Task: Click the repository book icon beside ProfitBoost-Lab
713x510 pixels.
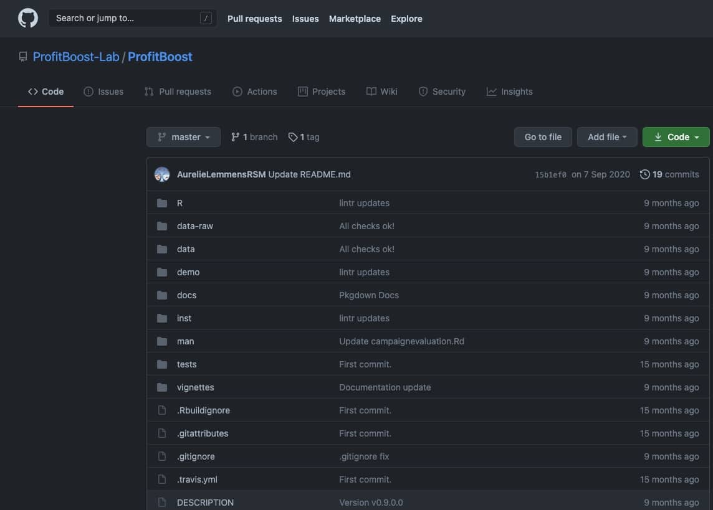Action: point(23,57)
